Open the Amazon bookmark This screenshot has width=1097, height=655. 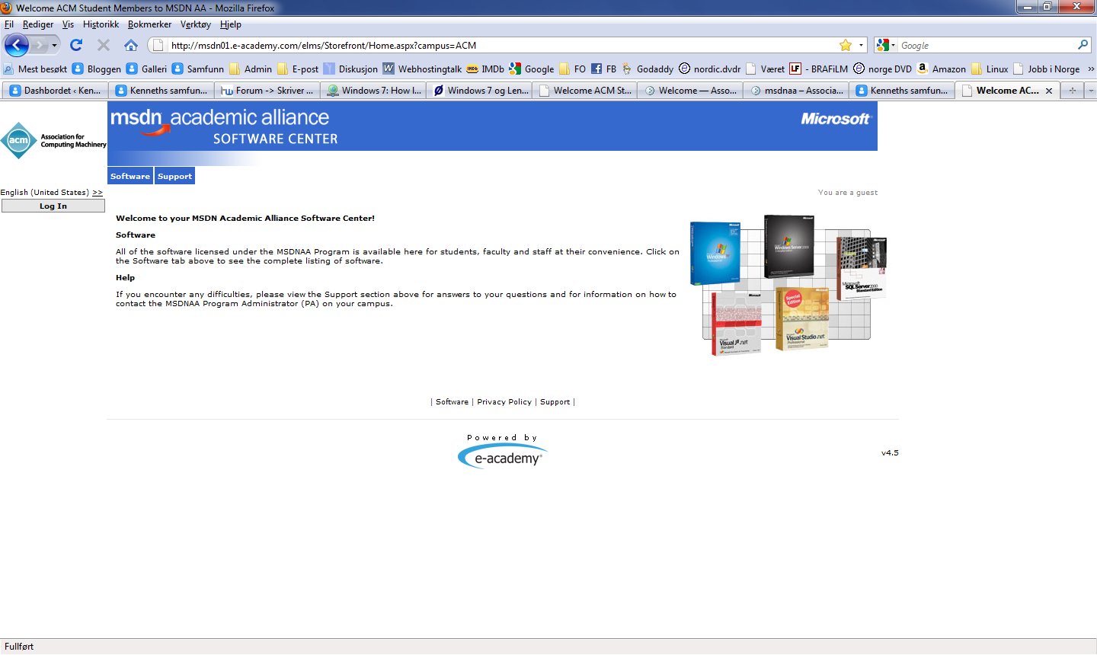942,69
